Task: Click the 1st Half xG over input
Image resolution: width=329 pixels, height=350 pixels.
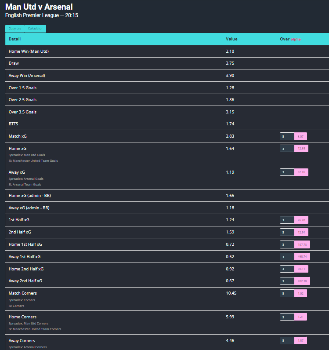Action: coord(287,220)
